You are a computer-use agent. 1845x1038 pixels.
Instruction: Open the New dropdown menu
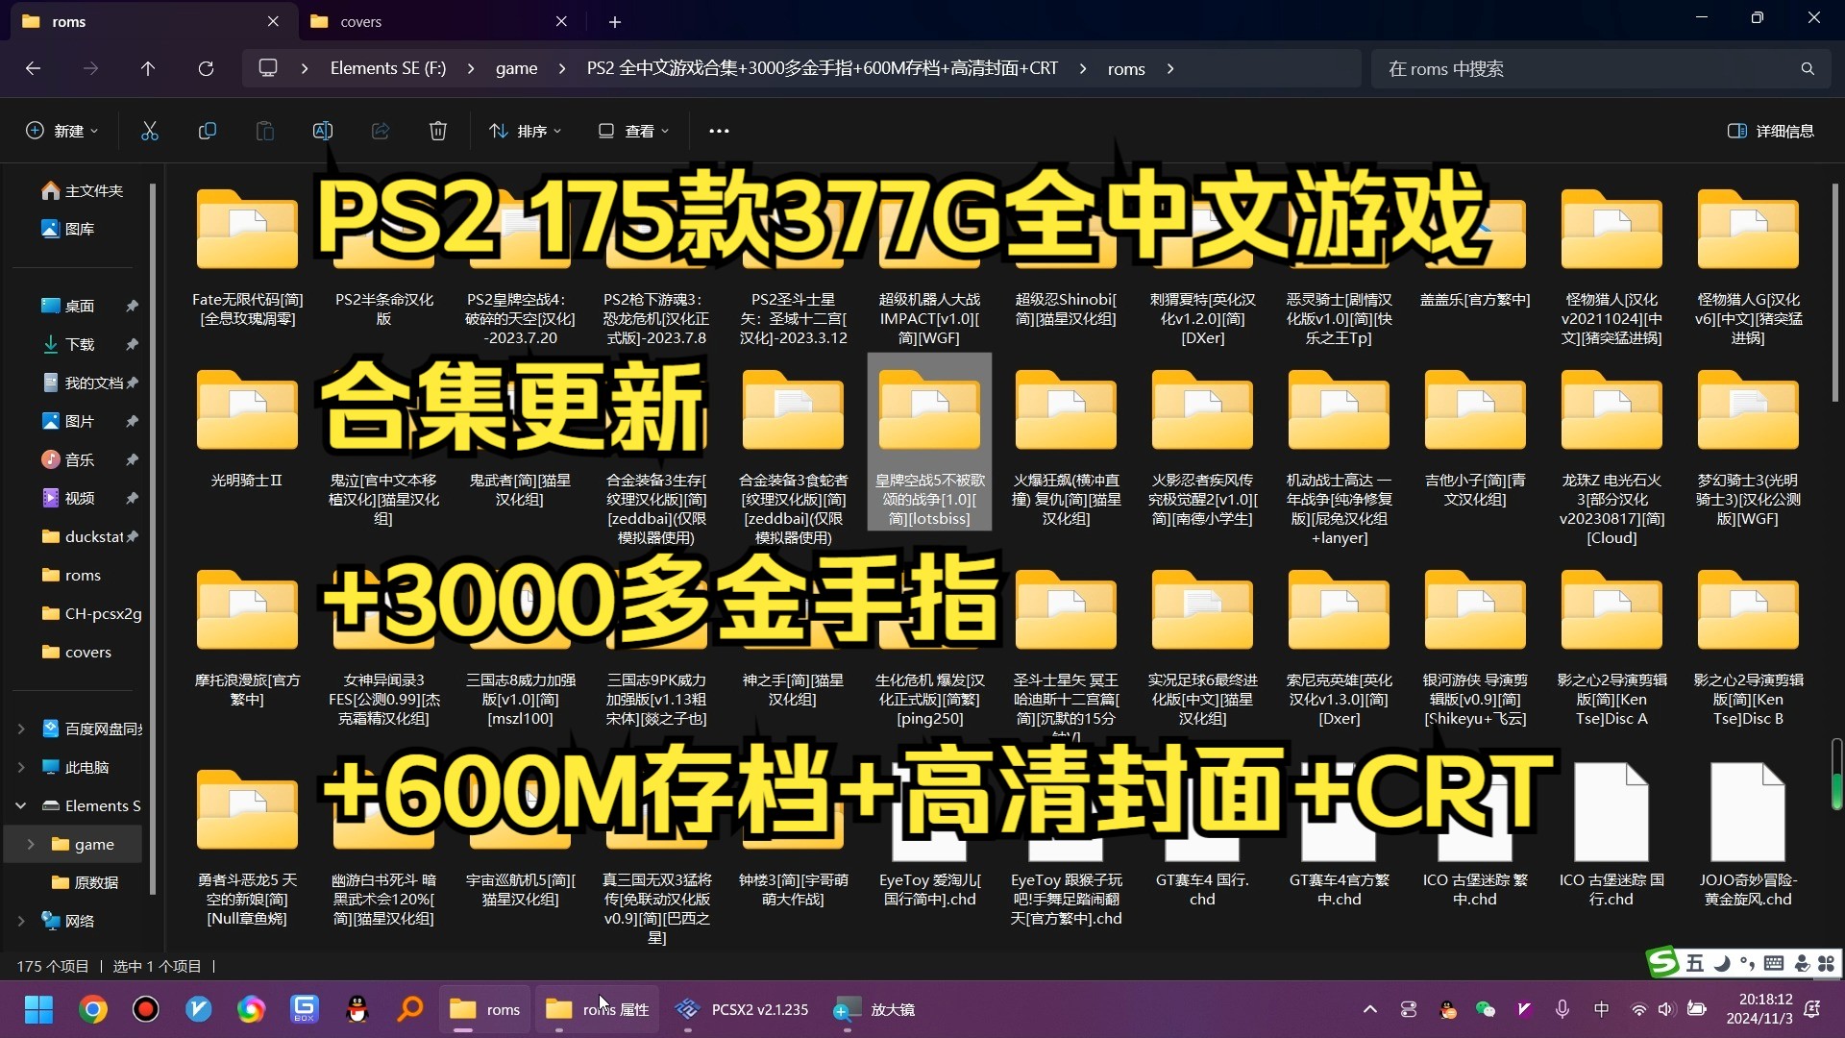[61, 131]
